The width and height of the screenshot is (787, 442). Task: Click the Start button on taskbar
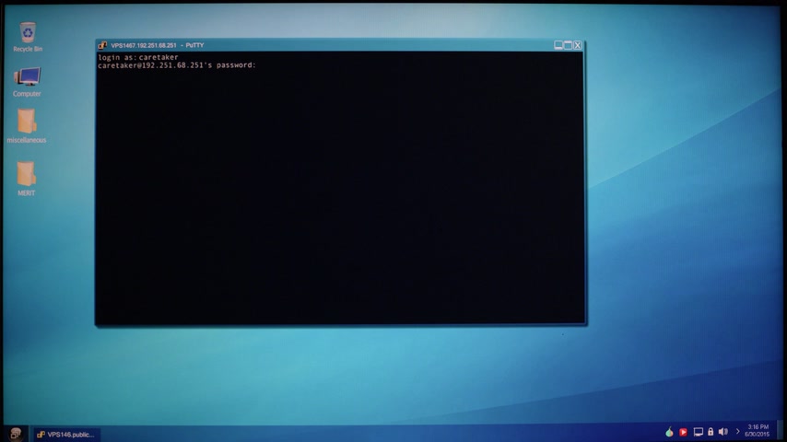tap(15, 434)
